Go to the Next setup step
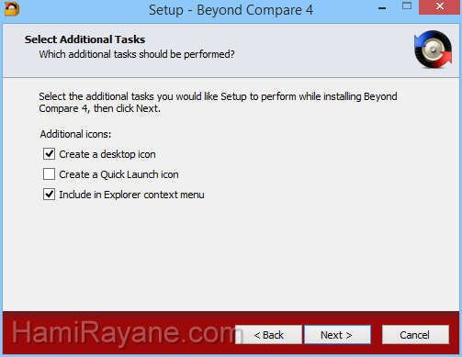This screenshot has width=462, height=357. pos(337,335)
